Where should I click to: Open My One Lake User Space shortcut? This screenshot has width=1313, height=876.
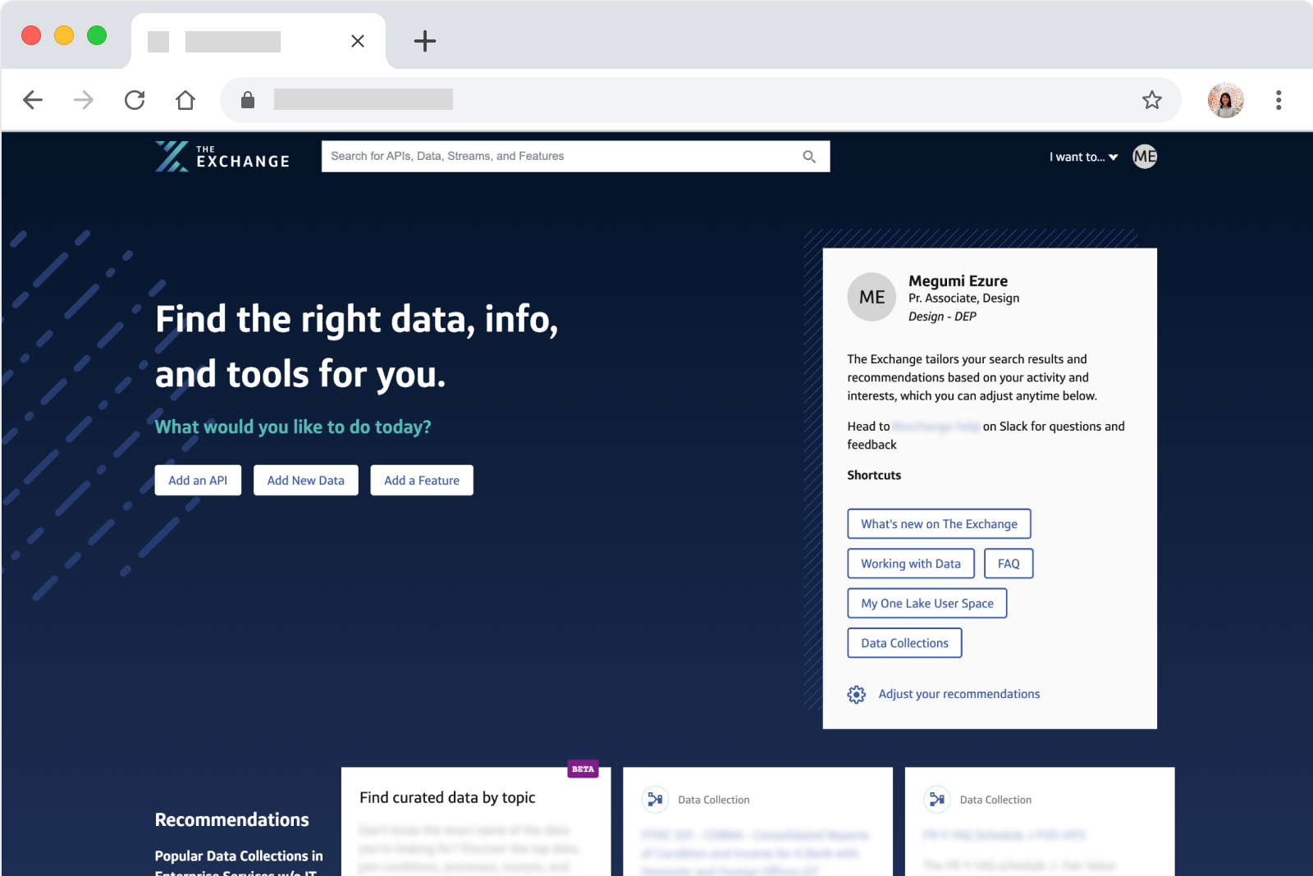pos(927,604)
